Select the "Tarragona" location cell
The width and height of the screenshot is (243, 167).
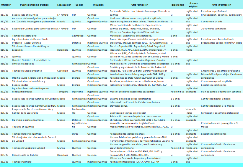tap(63, 92)
